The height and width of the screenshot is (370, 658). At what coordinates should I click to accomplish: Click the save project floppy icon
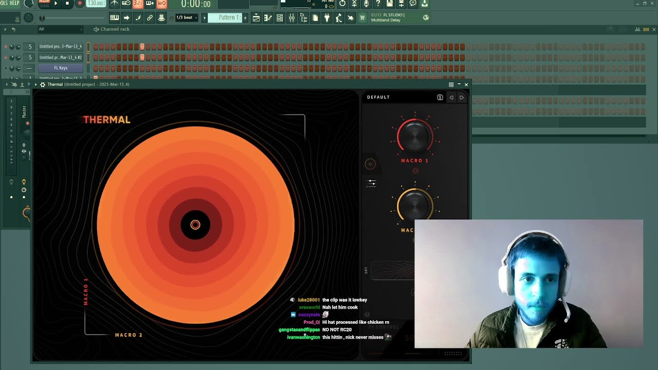point(390,3)
